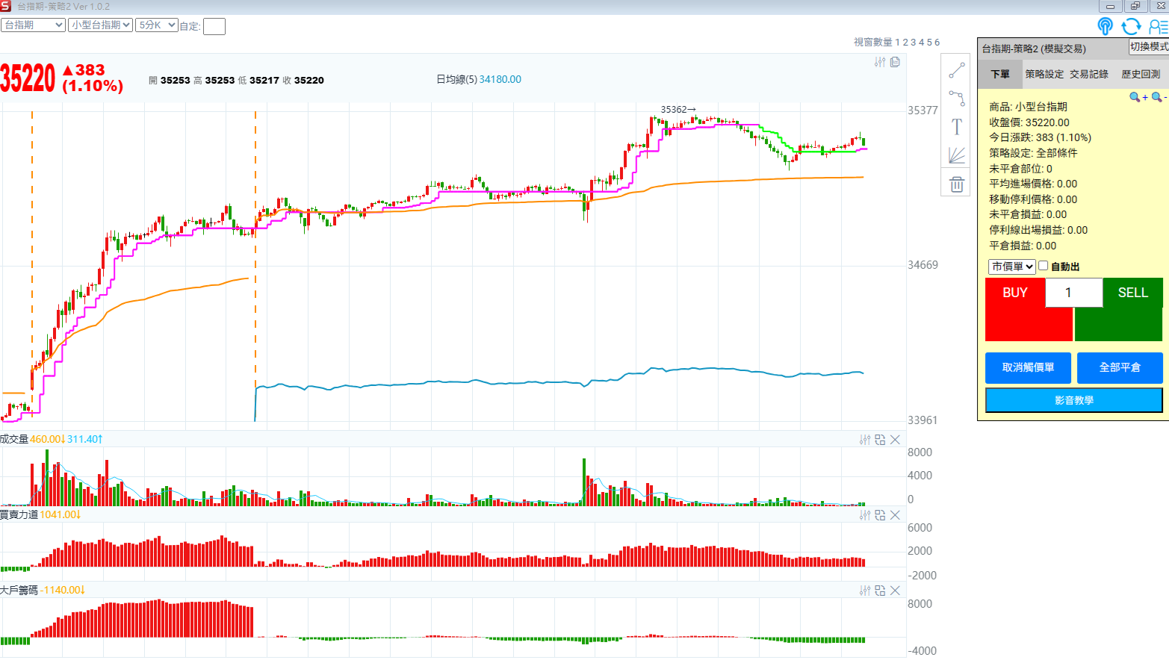This screenshot has height=660, width=1169.
Task: Close the 買賣力道 indicator panel
Action: coord(895,515)
